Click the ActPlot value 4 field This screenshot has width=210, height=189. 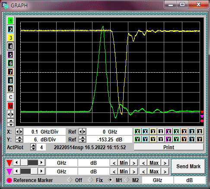(41, 147)
